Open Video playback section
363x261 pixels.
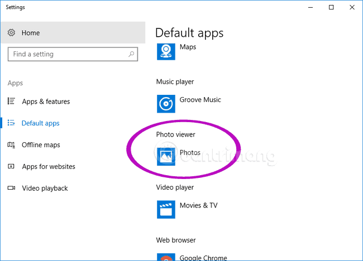45,188
